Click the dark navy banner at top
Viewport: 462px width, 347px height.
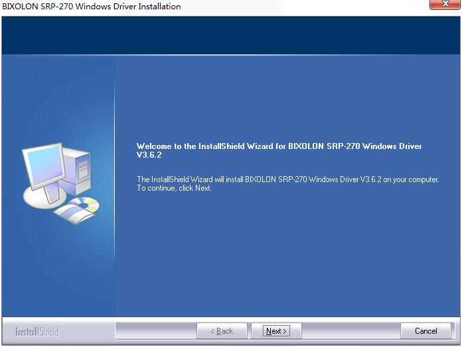[231, 36]
